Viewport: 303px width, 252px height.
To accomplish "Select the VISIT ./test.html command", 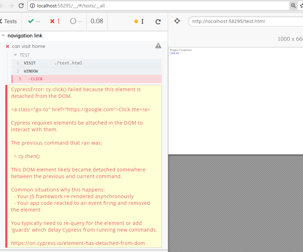I will (x=87, y=63).
